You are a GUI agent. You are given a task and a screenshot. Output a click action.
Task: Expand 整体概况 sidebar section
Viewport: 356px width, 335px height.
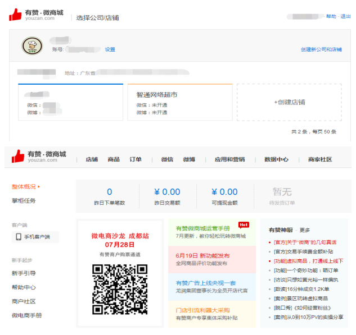tap(26, 186)
